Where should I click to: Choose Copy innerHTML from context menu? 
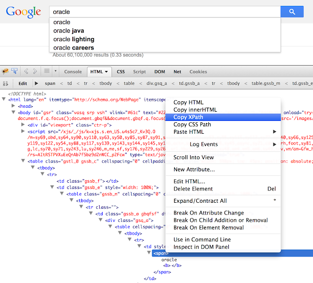223,110
